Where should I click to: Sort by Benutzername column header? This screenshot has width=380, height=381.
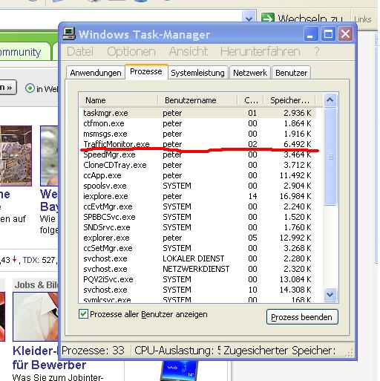click(x=197, y=100)
